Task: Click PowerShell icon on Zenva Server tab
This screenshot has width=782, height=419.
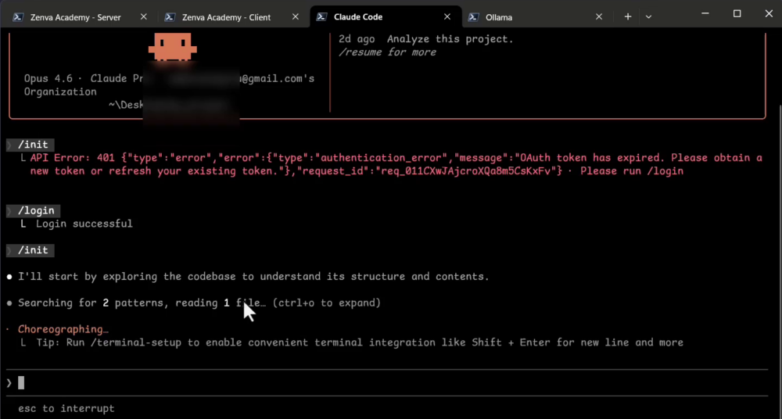Action: (18, 17)
